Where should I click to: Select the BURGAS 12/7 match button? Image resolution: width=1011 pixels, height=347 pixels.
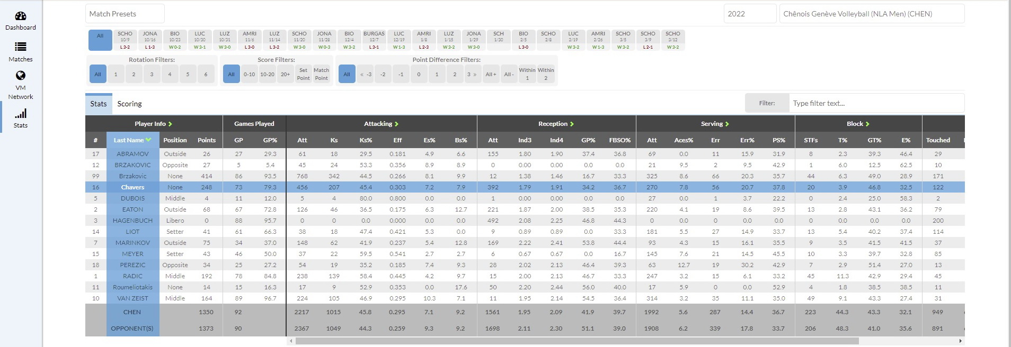374,40
